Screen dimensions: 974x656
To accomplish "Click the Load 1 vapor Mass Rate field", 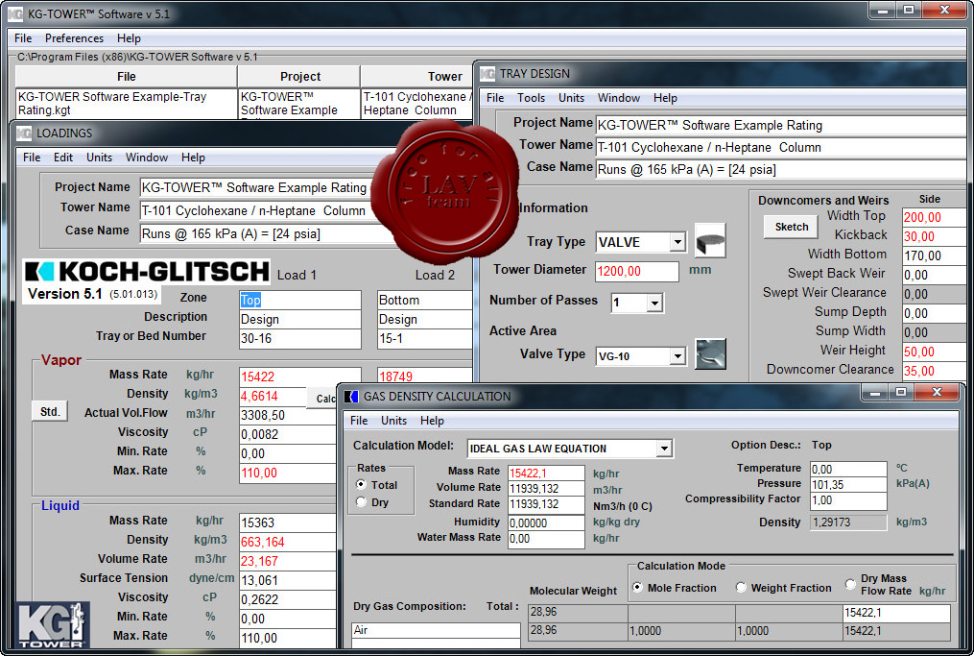I will pyautogui.click(x=300, y=377).
